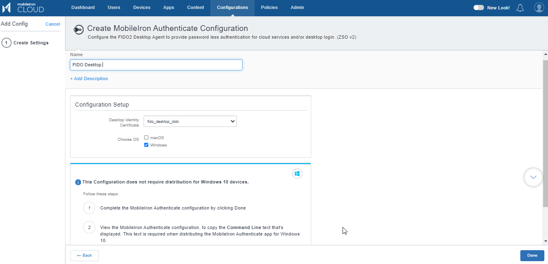
Task: Open the Users tab
Action: (114, 7)
